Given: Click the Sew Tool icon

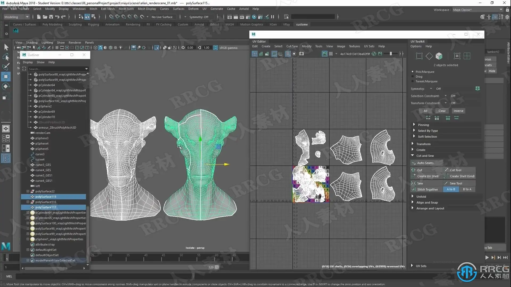Looking at the screenshot, I should (446, 183).
